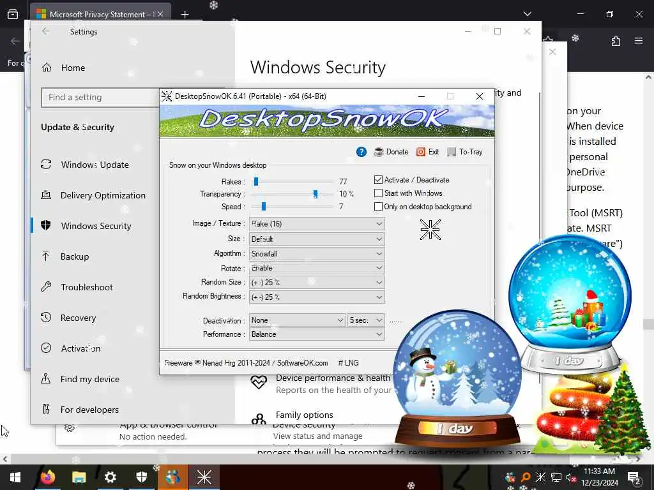
Task: Click the date and time clock in taskbar
Action: [599, 477]
